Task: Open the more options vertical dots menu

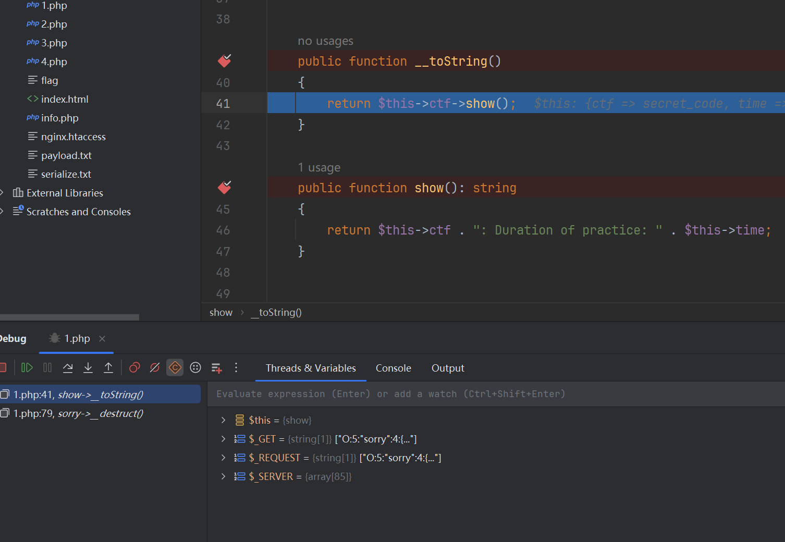Action: (x=236, y=368)
